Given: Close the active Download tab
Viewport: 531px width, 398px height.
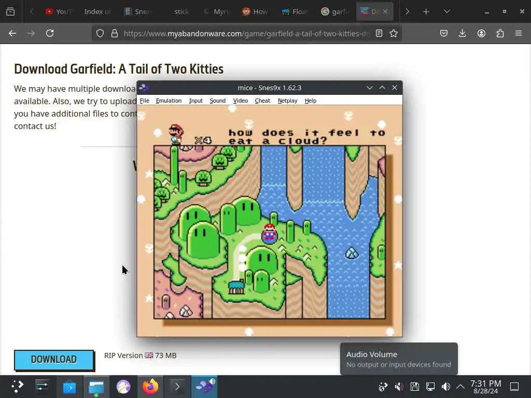Looking at the screenshot, I should pyautogui.click(x=385, y=11).
